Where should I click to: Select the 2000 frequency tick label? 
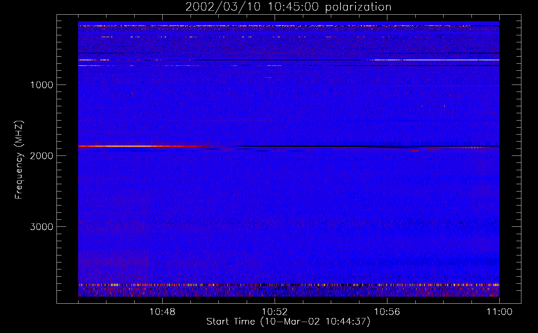(x=42, y=156)
